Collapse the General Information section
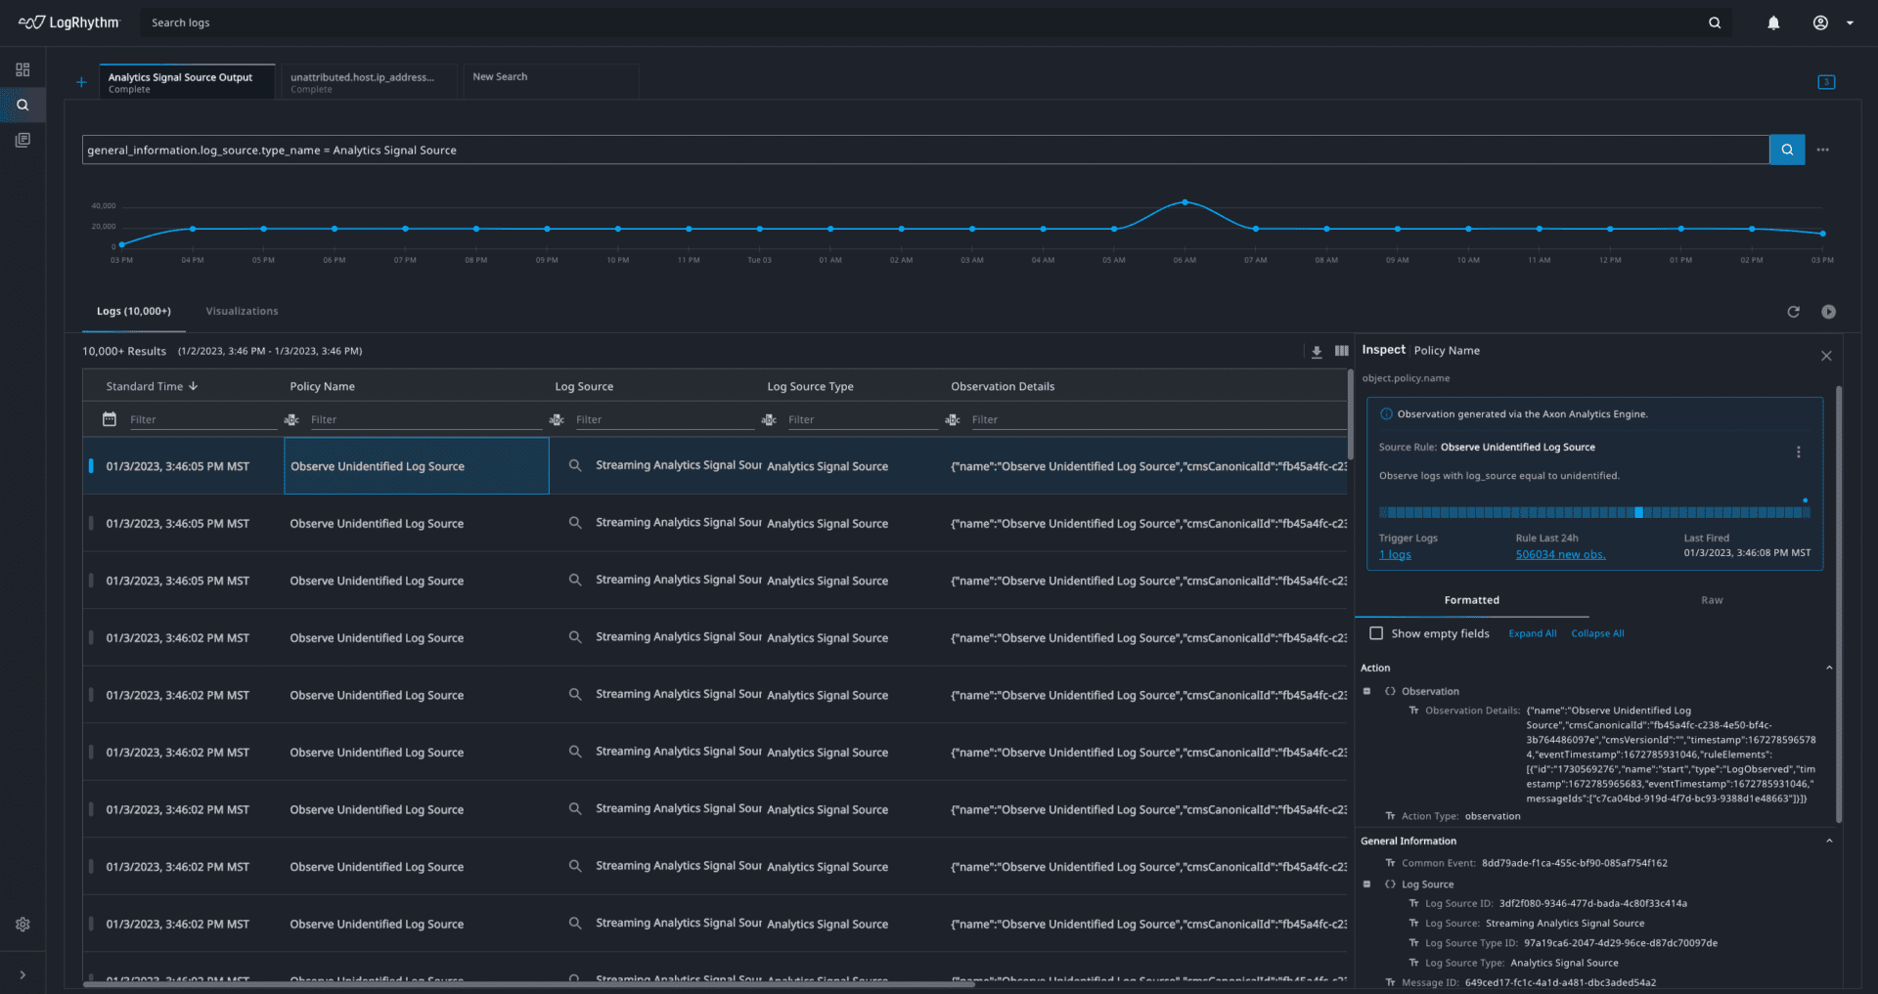1878x994 pixels. click(x=1830, y=841)
